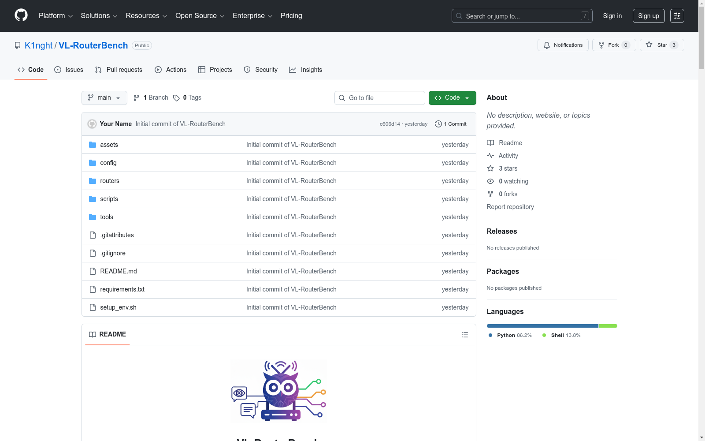705x441 pixels.
Task: Open the Pricing page
Action: point(291,15)
